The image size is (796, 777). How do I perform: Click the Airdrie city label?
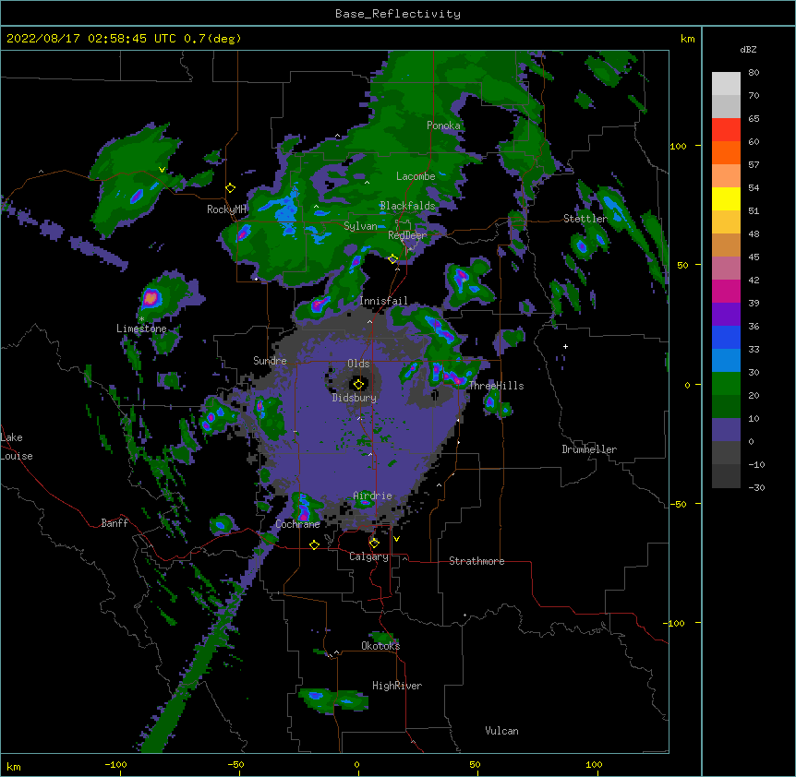coord(373,496)
